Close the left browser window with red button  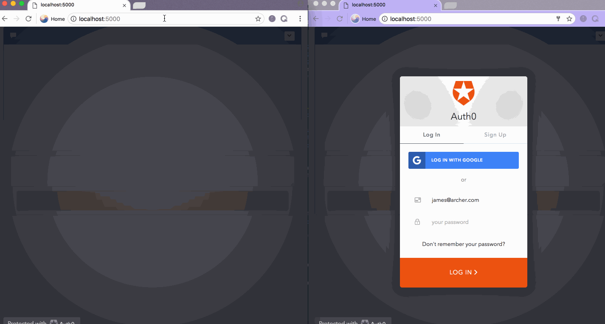[x=5, y=3]
